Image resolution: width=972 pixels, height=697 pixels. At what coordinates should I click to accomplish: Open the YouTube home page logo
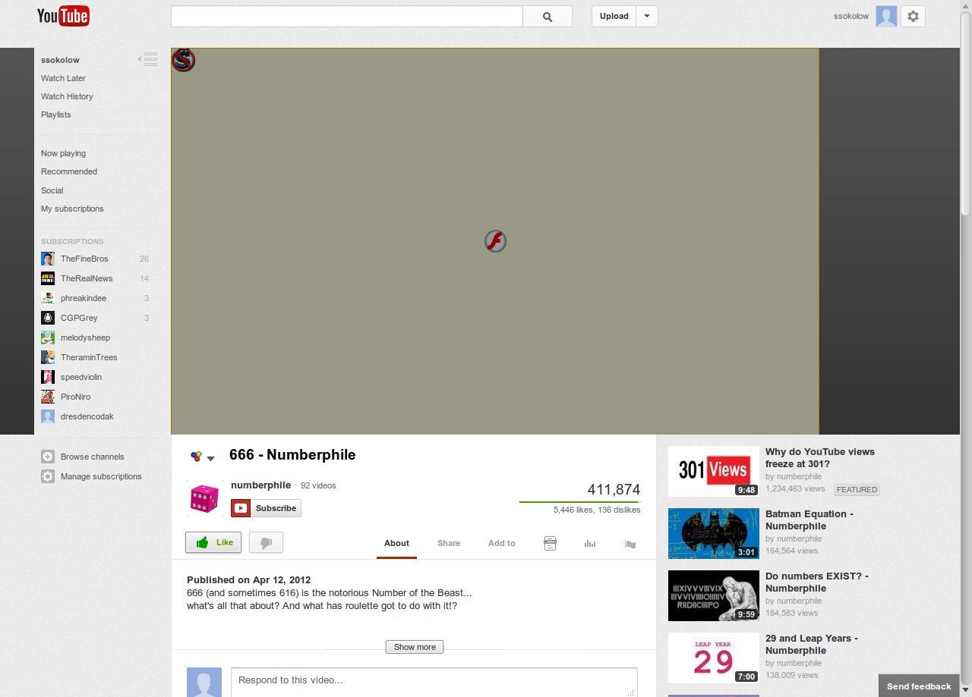pos(63,15)
